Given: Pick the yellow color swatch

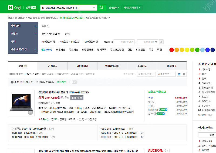Looking at the screenshot, I should point(187,50).
